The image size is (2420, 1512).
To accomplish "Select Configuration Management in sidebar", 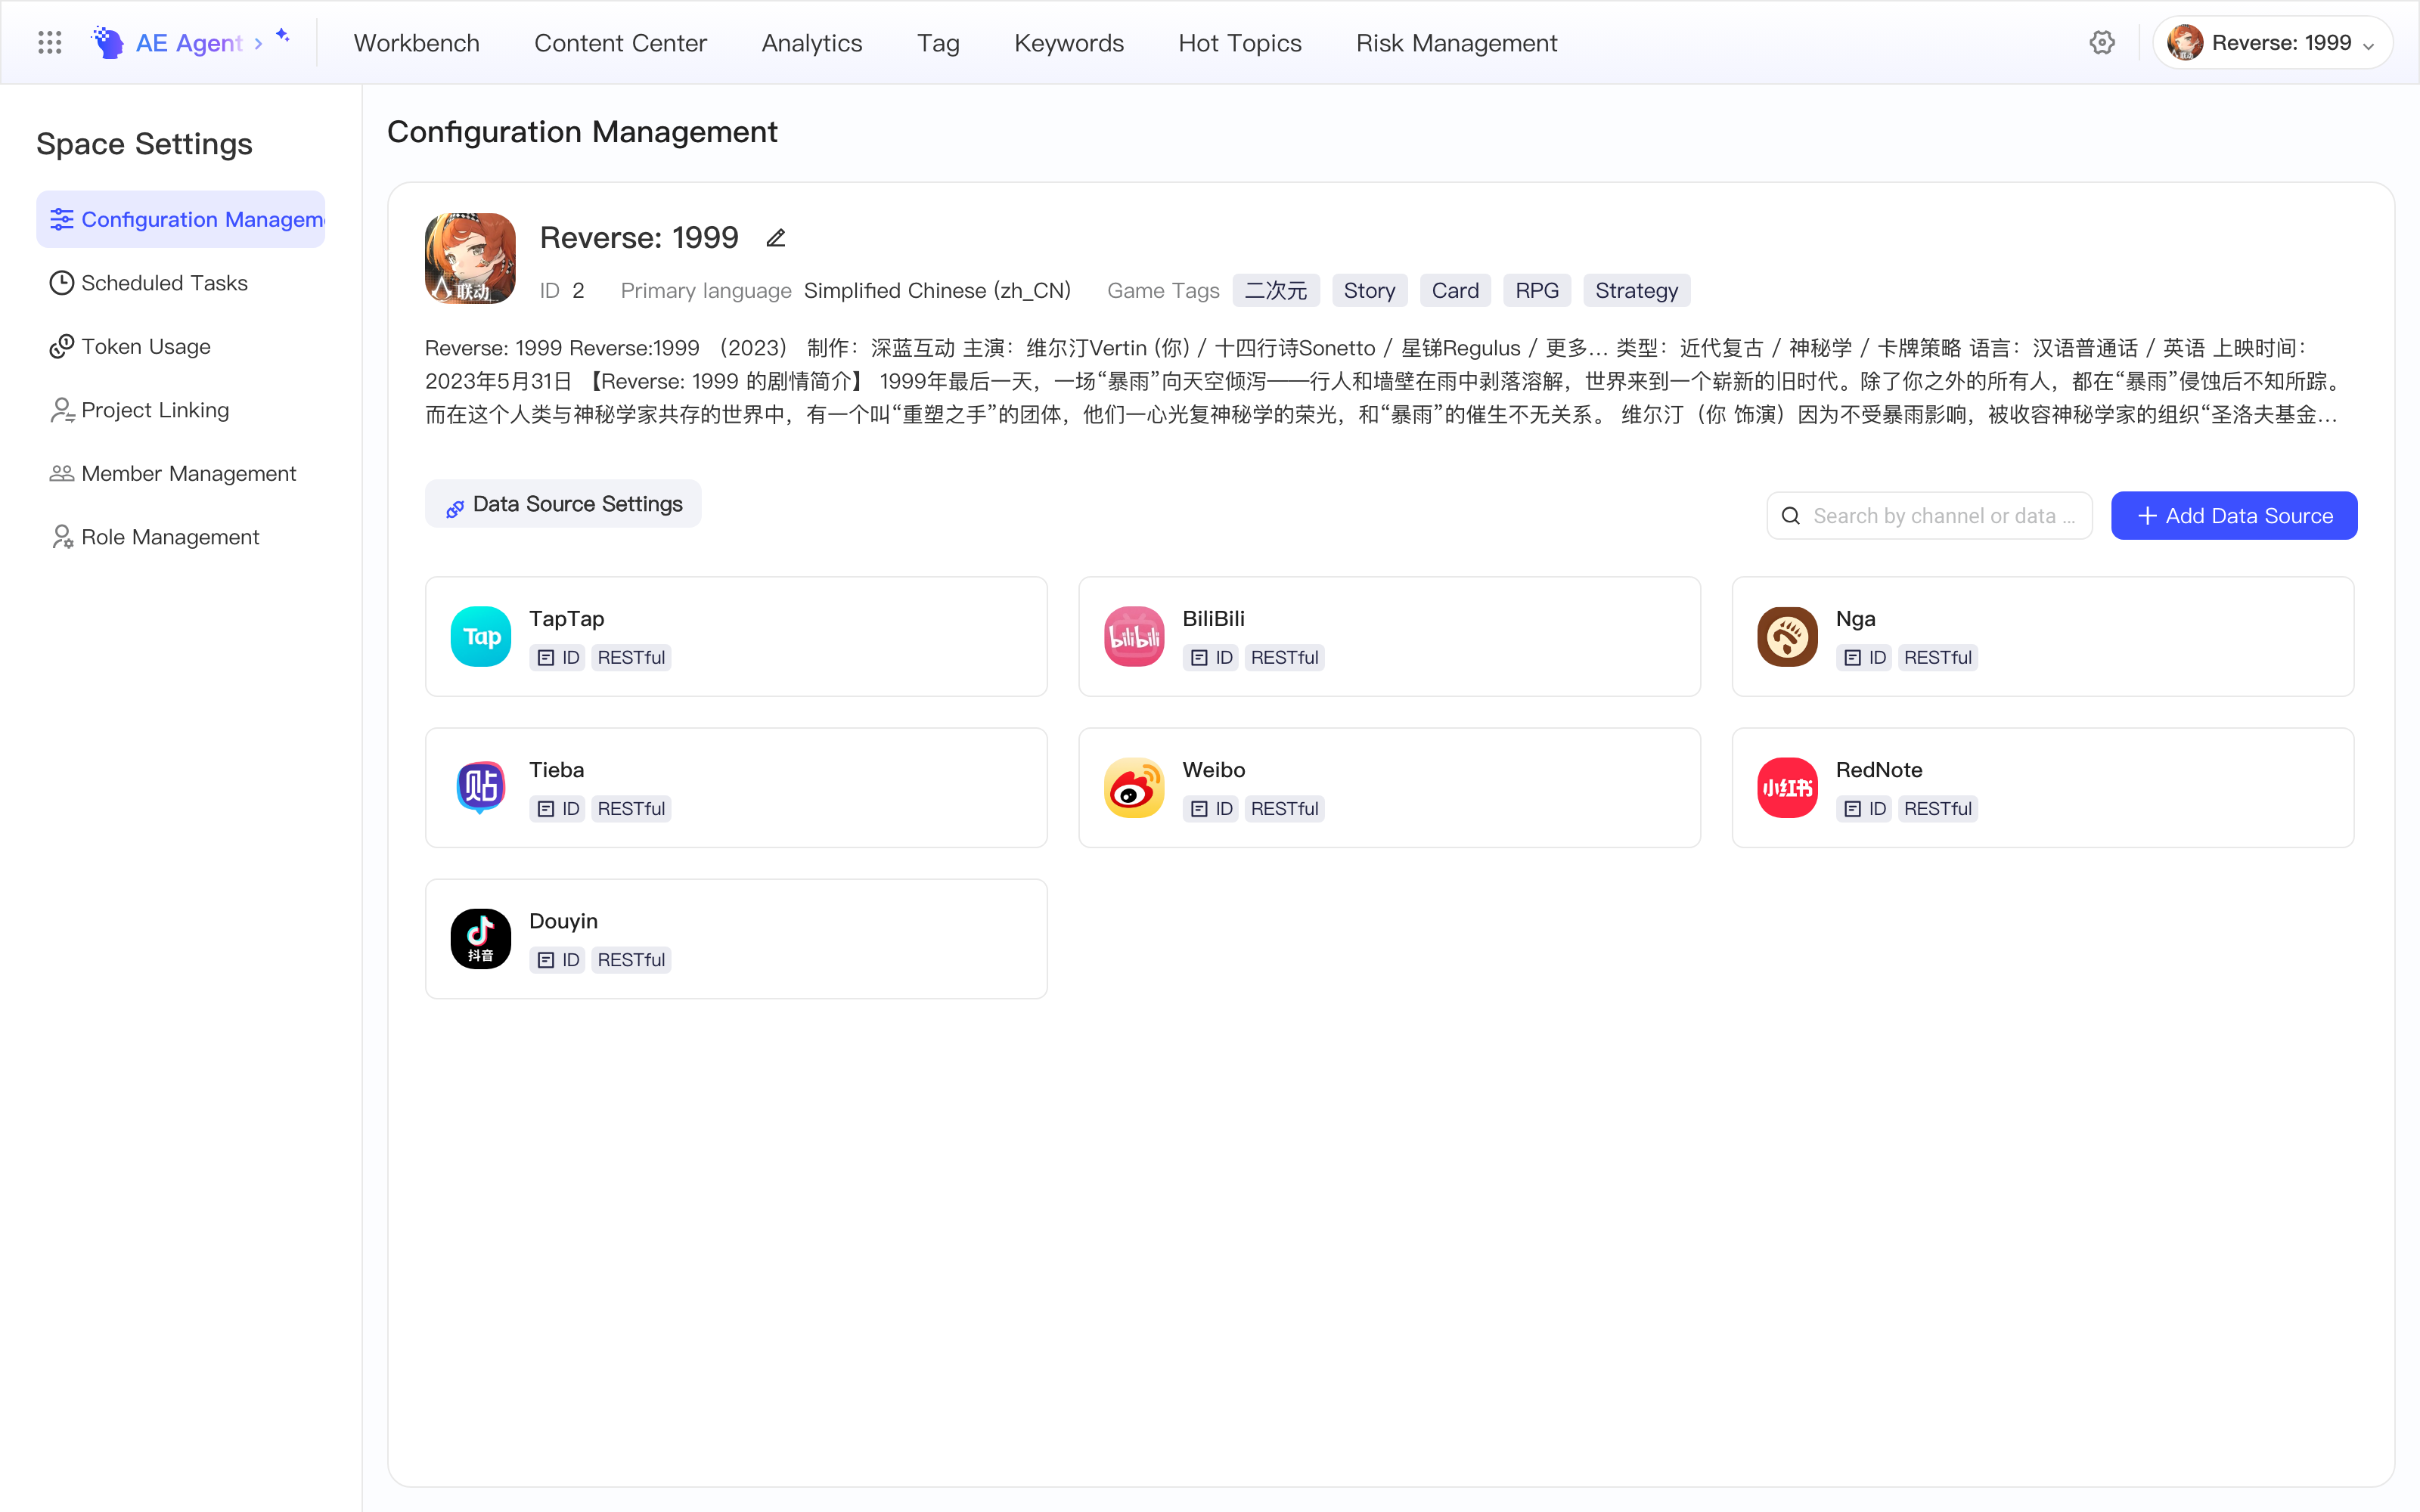I will [181, 219].
